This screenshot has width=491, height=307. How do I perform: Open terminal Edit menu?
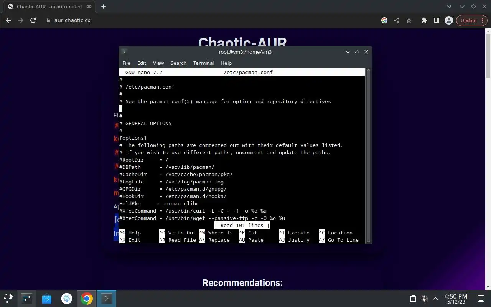pos(142,63)
